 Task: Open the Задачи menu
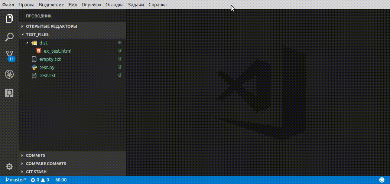[x=136, y=5]
